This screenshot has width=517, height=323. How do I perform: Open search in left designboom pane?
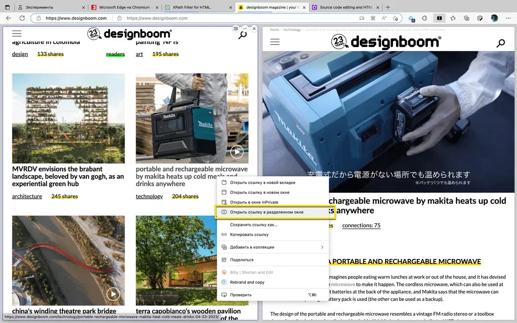pos(242,35)
